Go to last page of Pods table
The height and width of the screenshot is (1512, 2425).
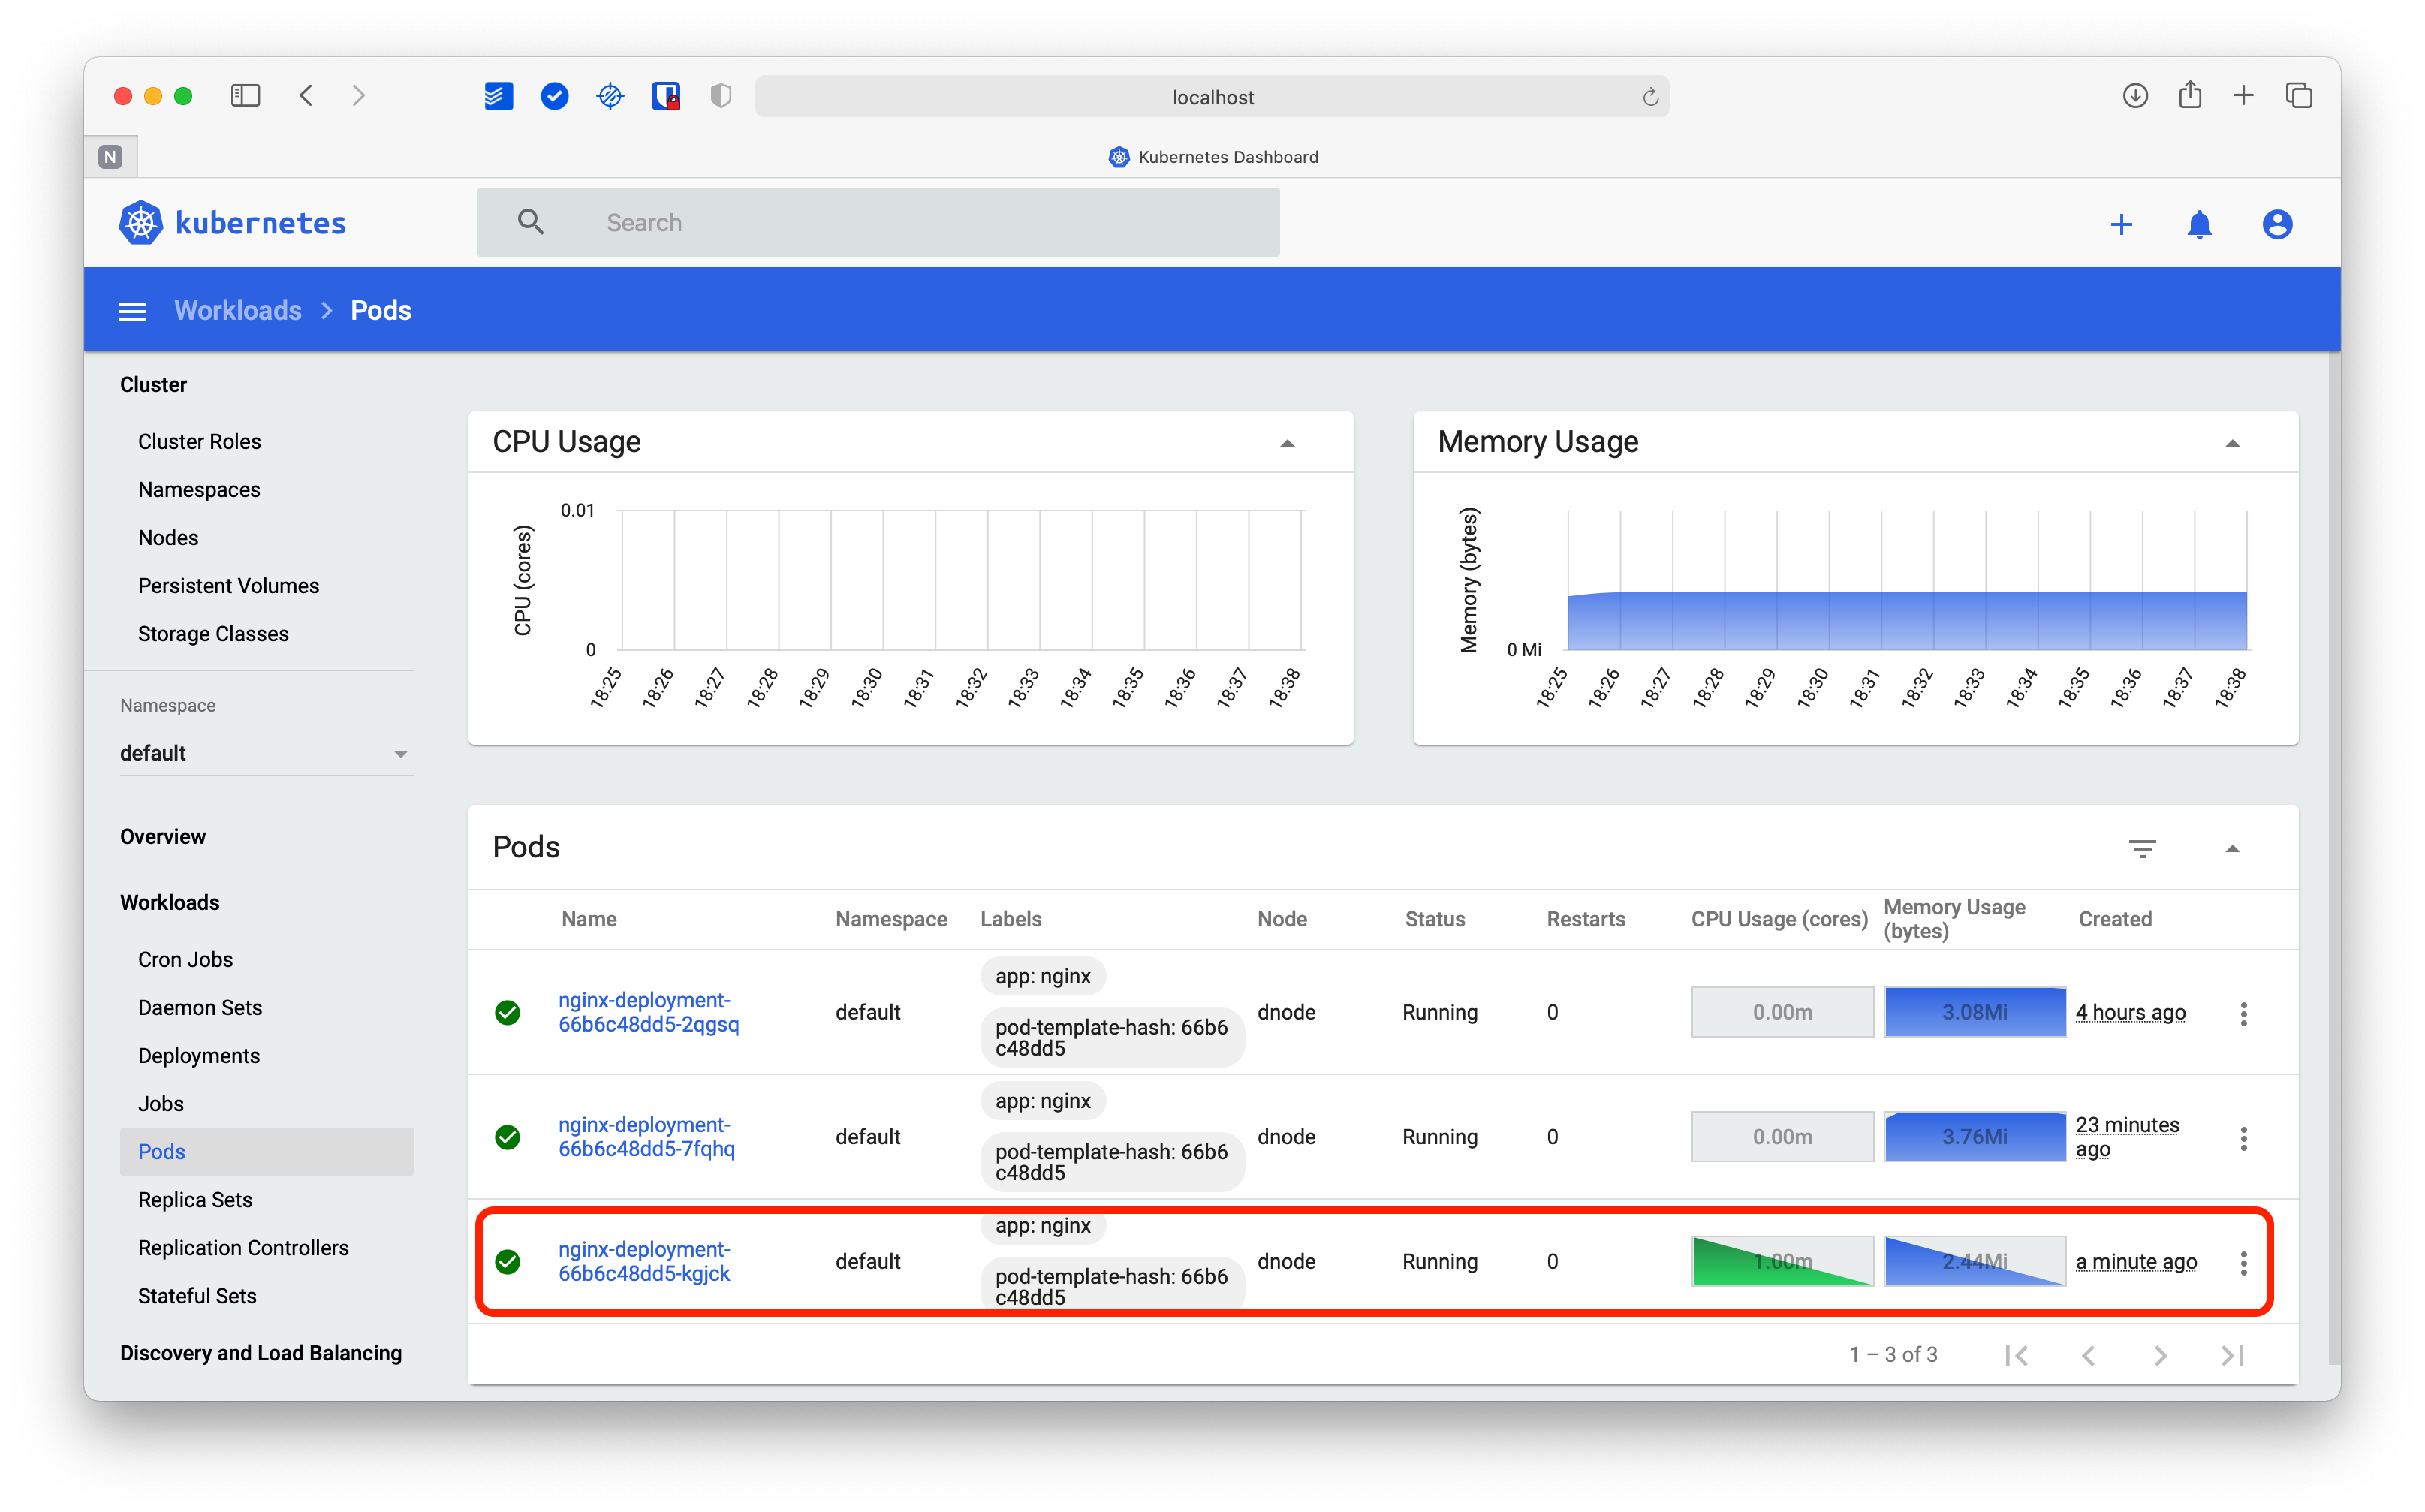point(2232,1355)
